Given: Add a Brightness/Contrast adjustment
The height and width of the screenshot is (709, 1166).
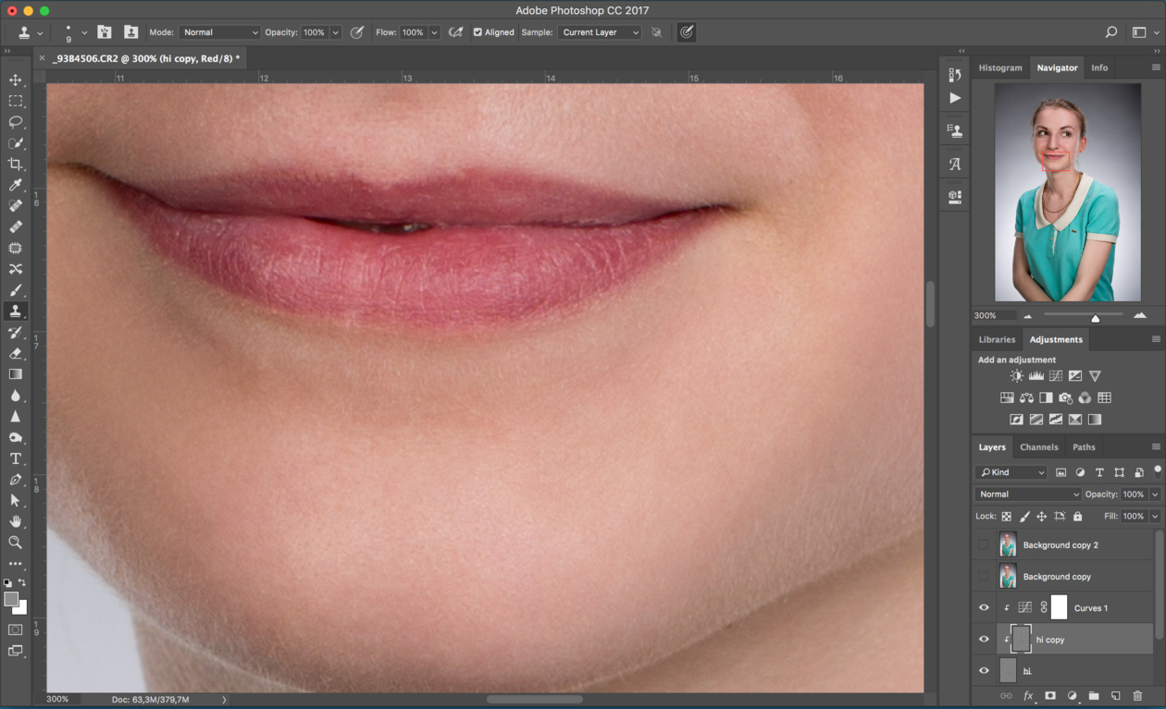Looking at the screenshot, I should [1017, 376].
